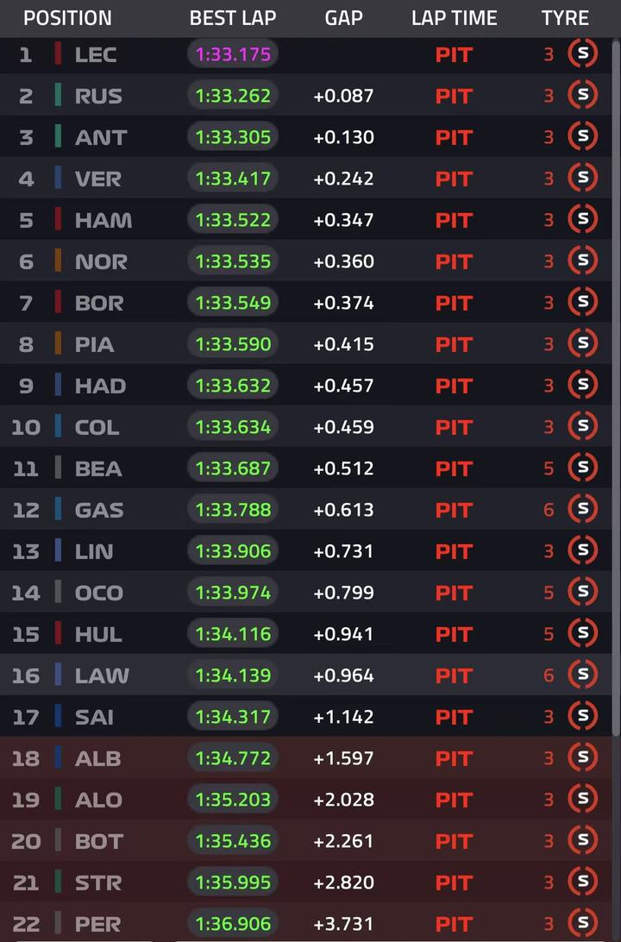Select the soft tyre icon beside HAM
Image resolution: width=621 pixels, height=942 pixels.
582,220
